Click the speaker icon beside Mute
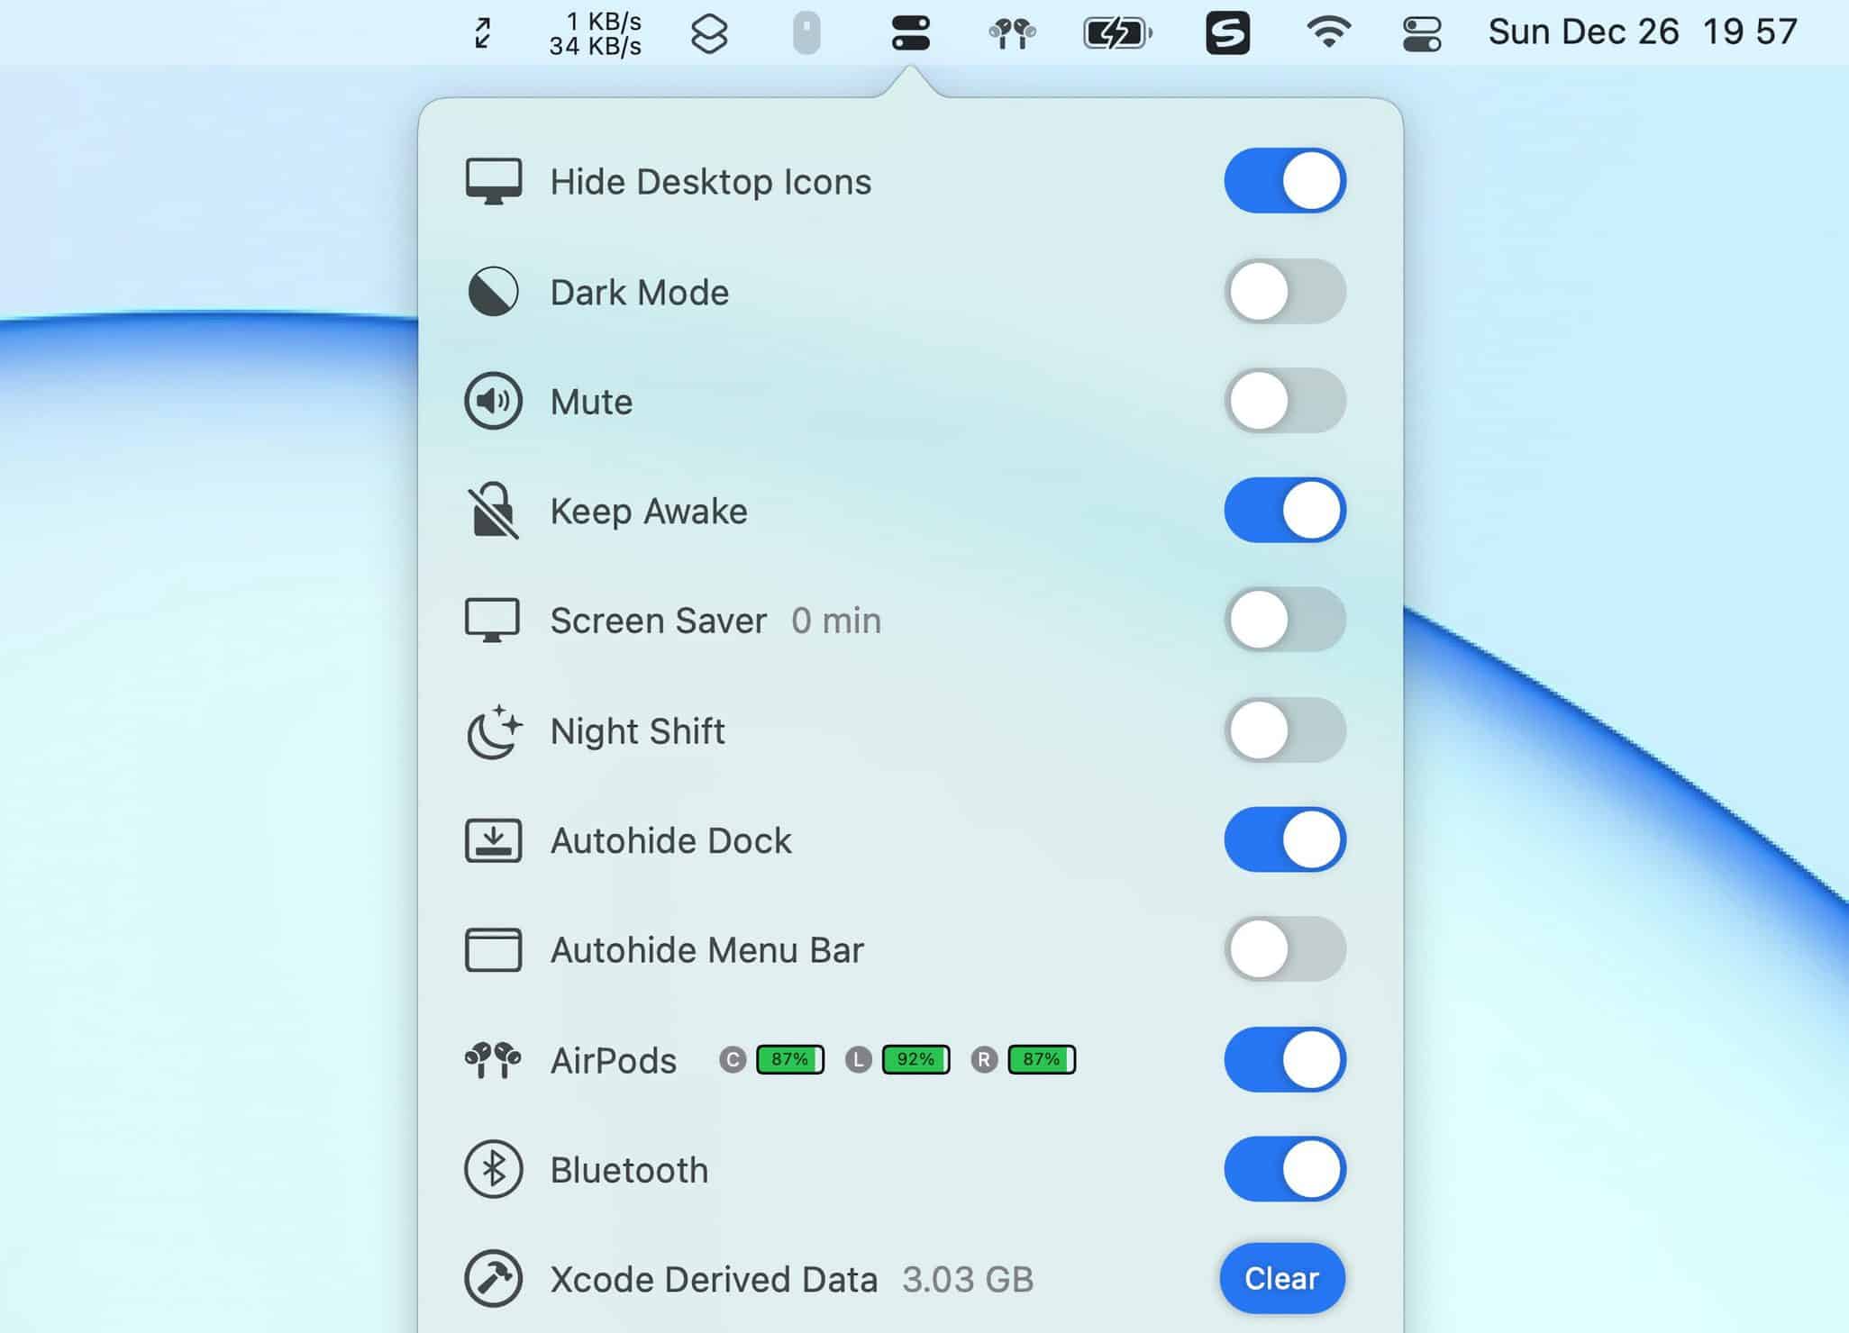 pyautogui.click(x=493, y=401)
